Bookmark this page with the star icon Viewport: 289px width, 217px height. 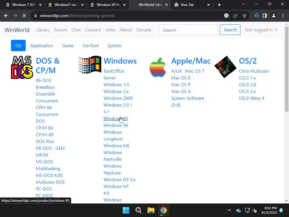pos(244,16)
